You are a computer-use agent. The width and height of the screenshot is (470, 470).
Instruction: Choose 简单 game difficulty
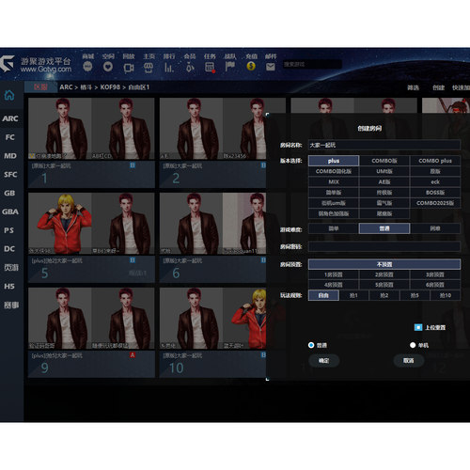coord(334,228)
